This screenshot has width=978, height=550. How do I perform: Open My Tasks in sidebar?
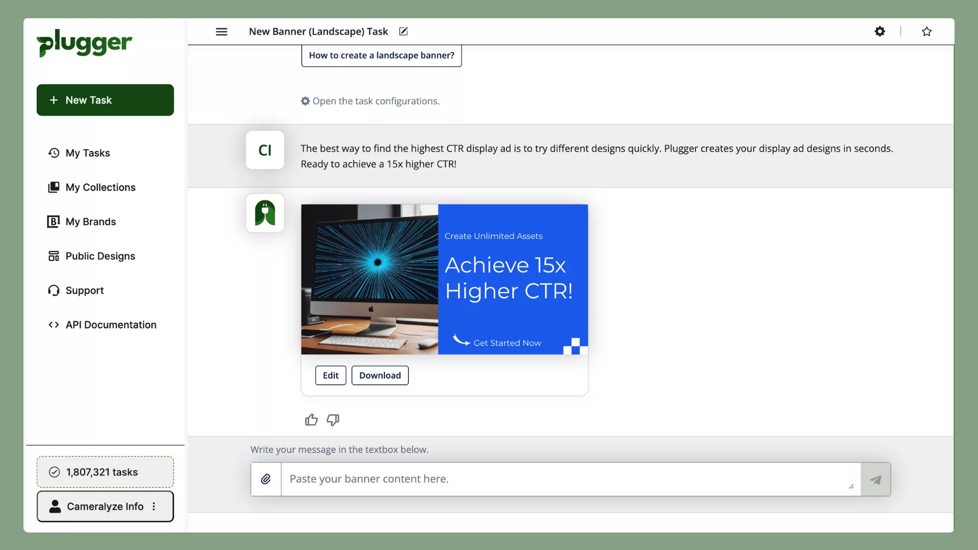pos(88,153)
